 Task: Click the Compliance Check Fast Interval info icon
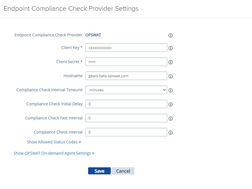[171, 119]
